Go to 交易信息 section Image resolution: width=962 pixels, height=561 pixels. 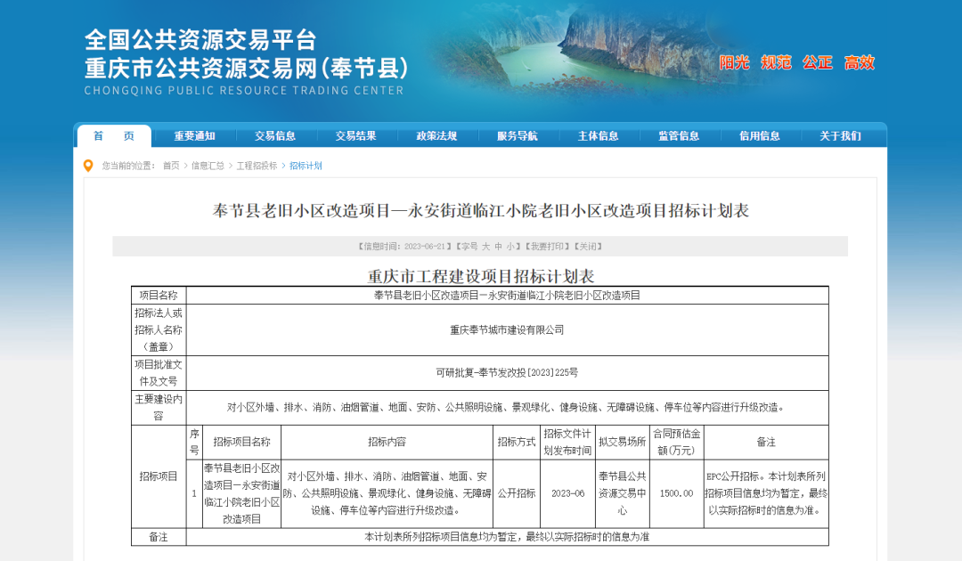[x=275, y=136]
